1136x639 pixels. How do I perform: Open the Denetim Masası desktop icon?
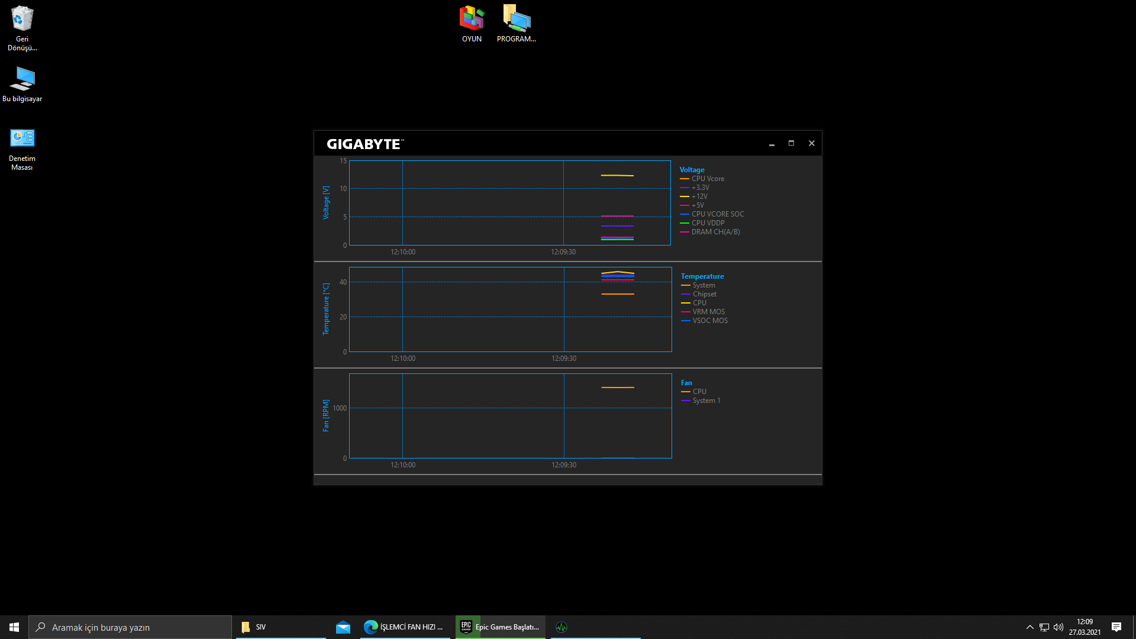coord(22,150)
